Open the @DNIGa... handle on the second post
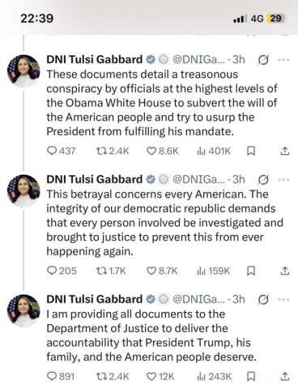 pos(198,179)
